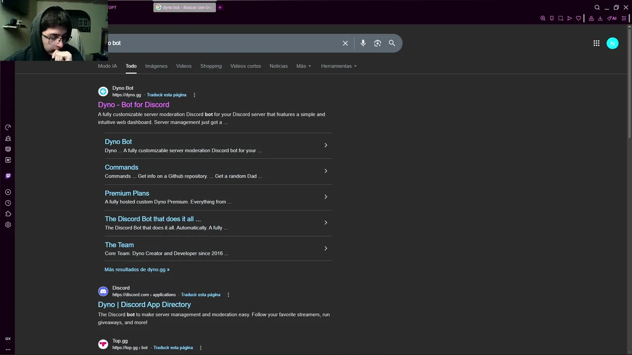The width and height of the screenshot is (632, 355).
Task: Switch to Modo IA tab
Action: (107, 66)
